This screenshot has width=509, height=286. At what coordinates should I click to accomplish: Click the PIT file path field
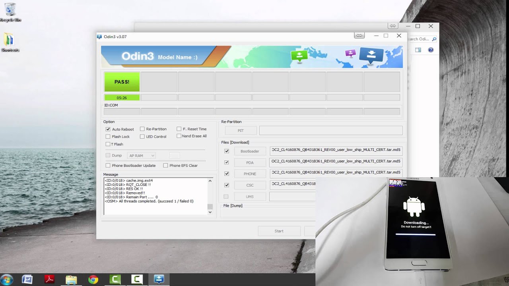point(331,130)
